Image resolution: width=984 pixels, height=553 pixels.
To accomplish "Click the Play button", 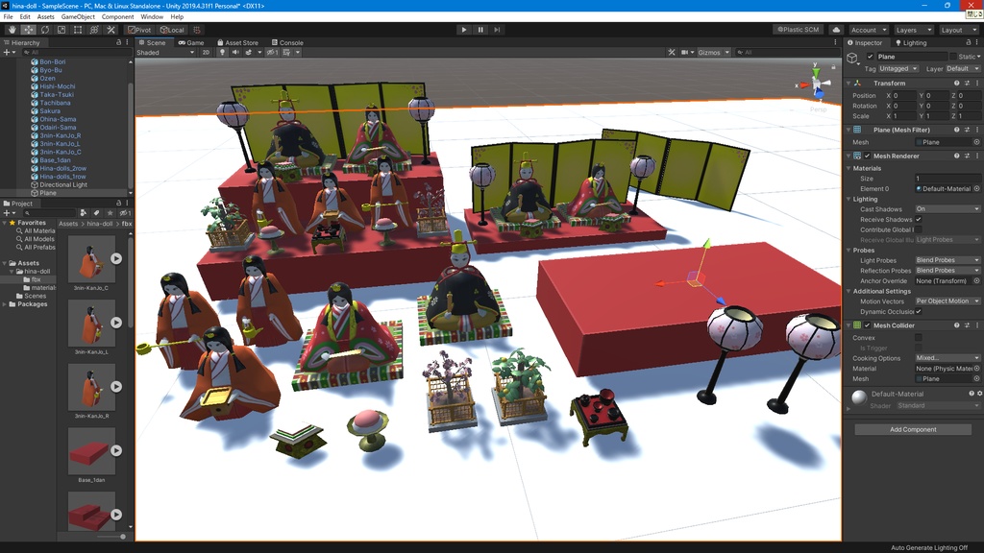I will pos(464,30).
